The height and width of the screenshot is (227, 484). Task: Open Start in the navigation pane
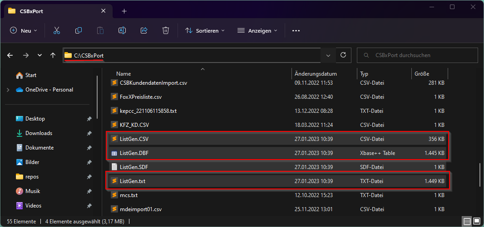pos(26,75)
